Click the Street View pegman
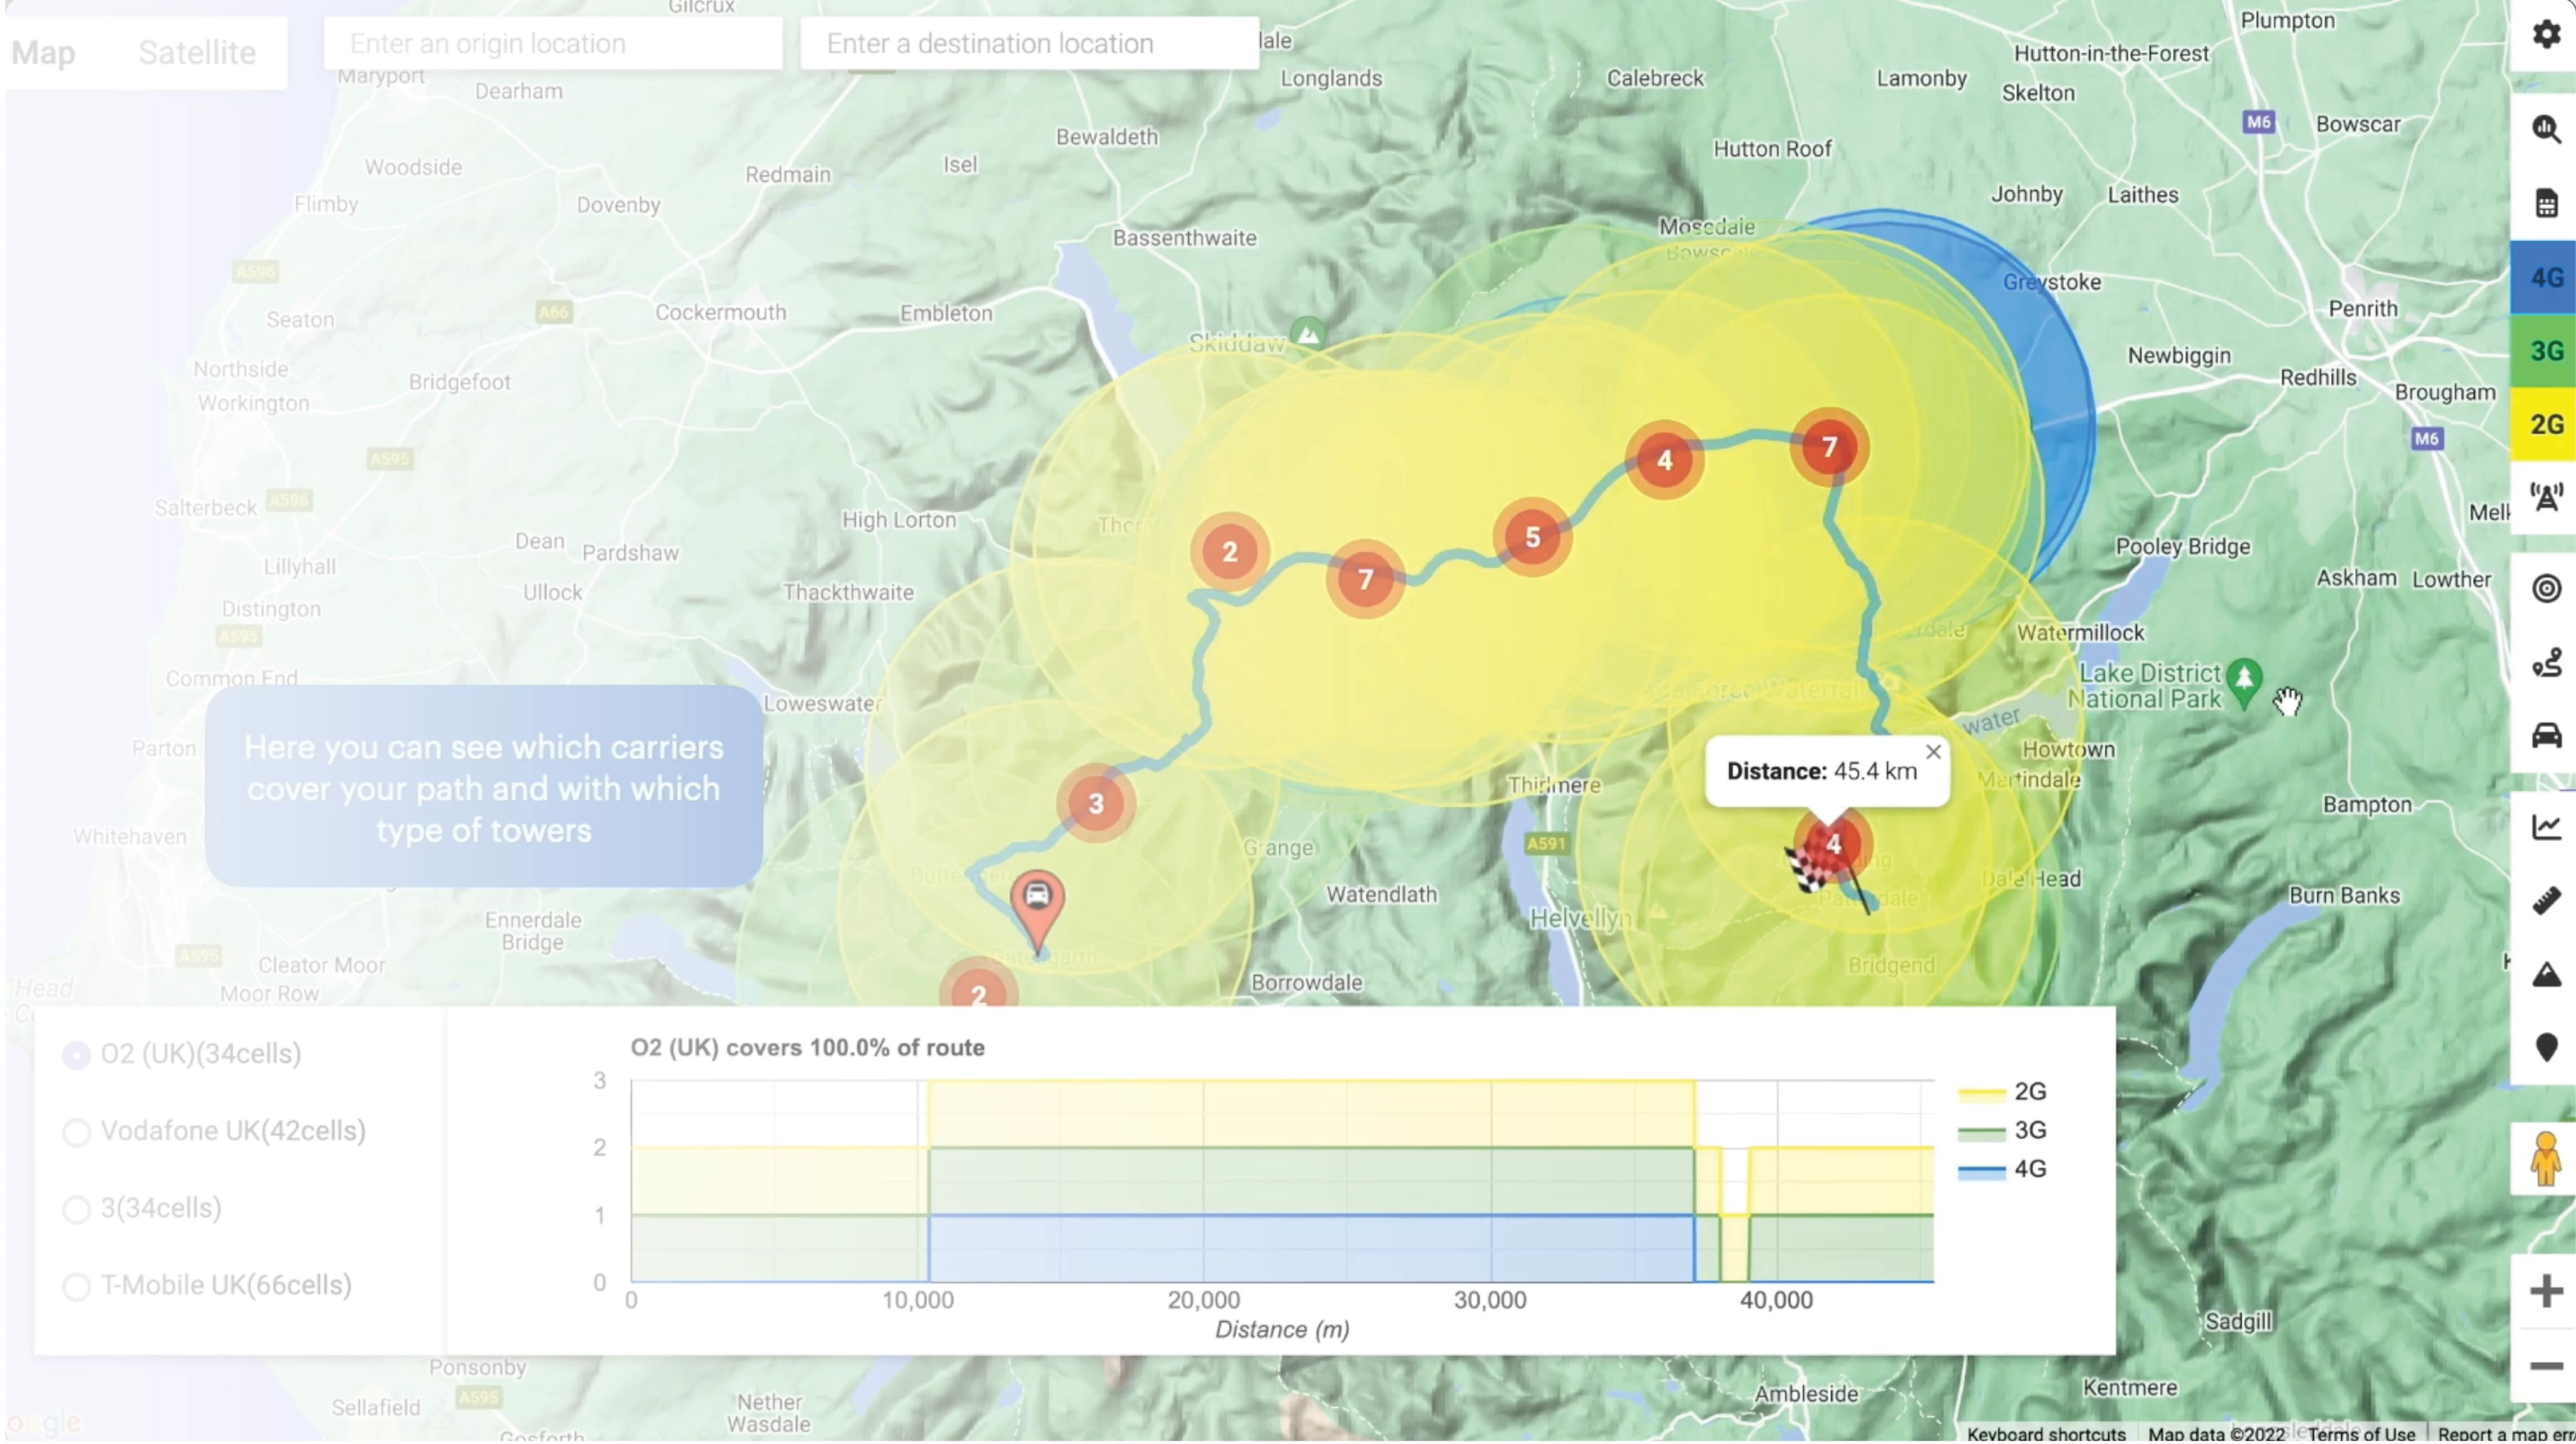Viewport: 2576px width, 1444px height. tap(2545, 1158)
